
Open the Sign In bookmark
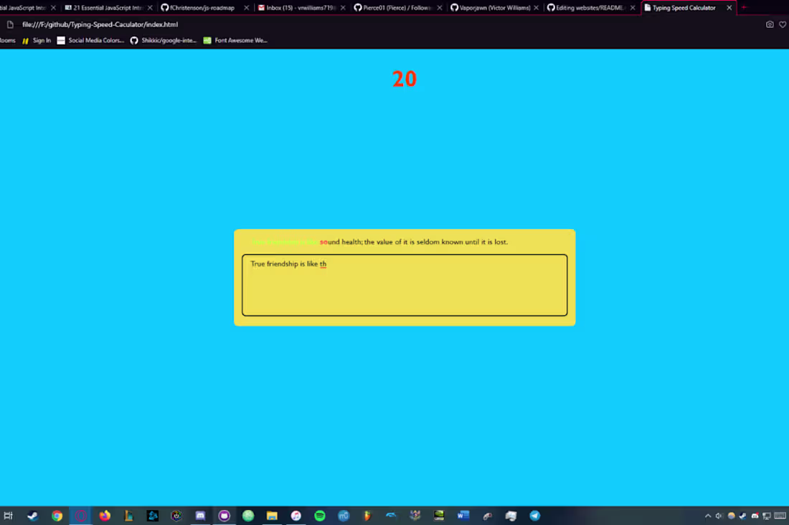pyautogui.click(x=37, y=40)
